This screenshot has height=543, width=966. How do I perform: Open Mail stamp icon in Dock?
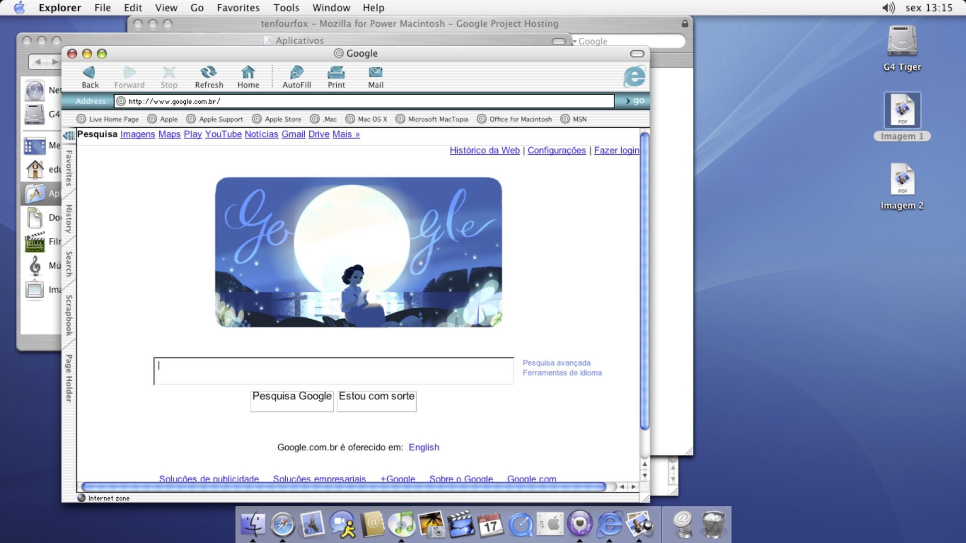tap(312, 524)
